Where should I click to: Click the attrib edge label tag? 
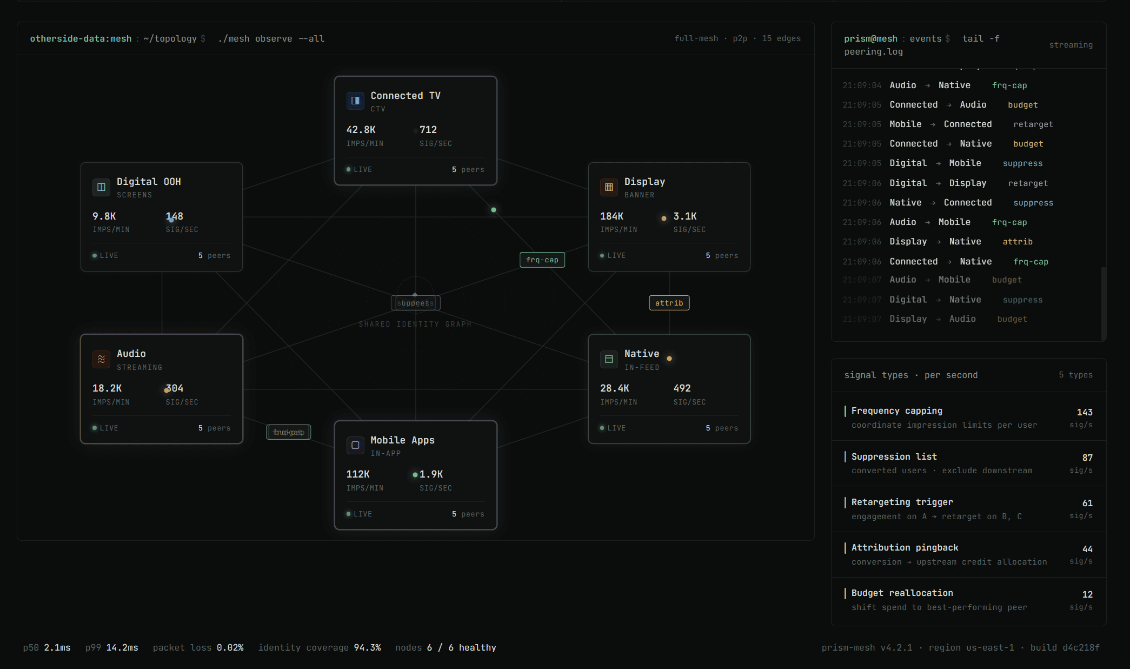coord(669,303)
